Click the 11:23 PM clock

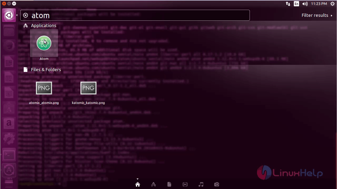(x=319, y=4)
